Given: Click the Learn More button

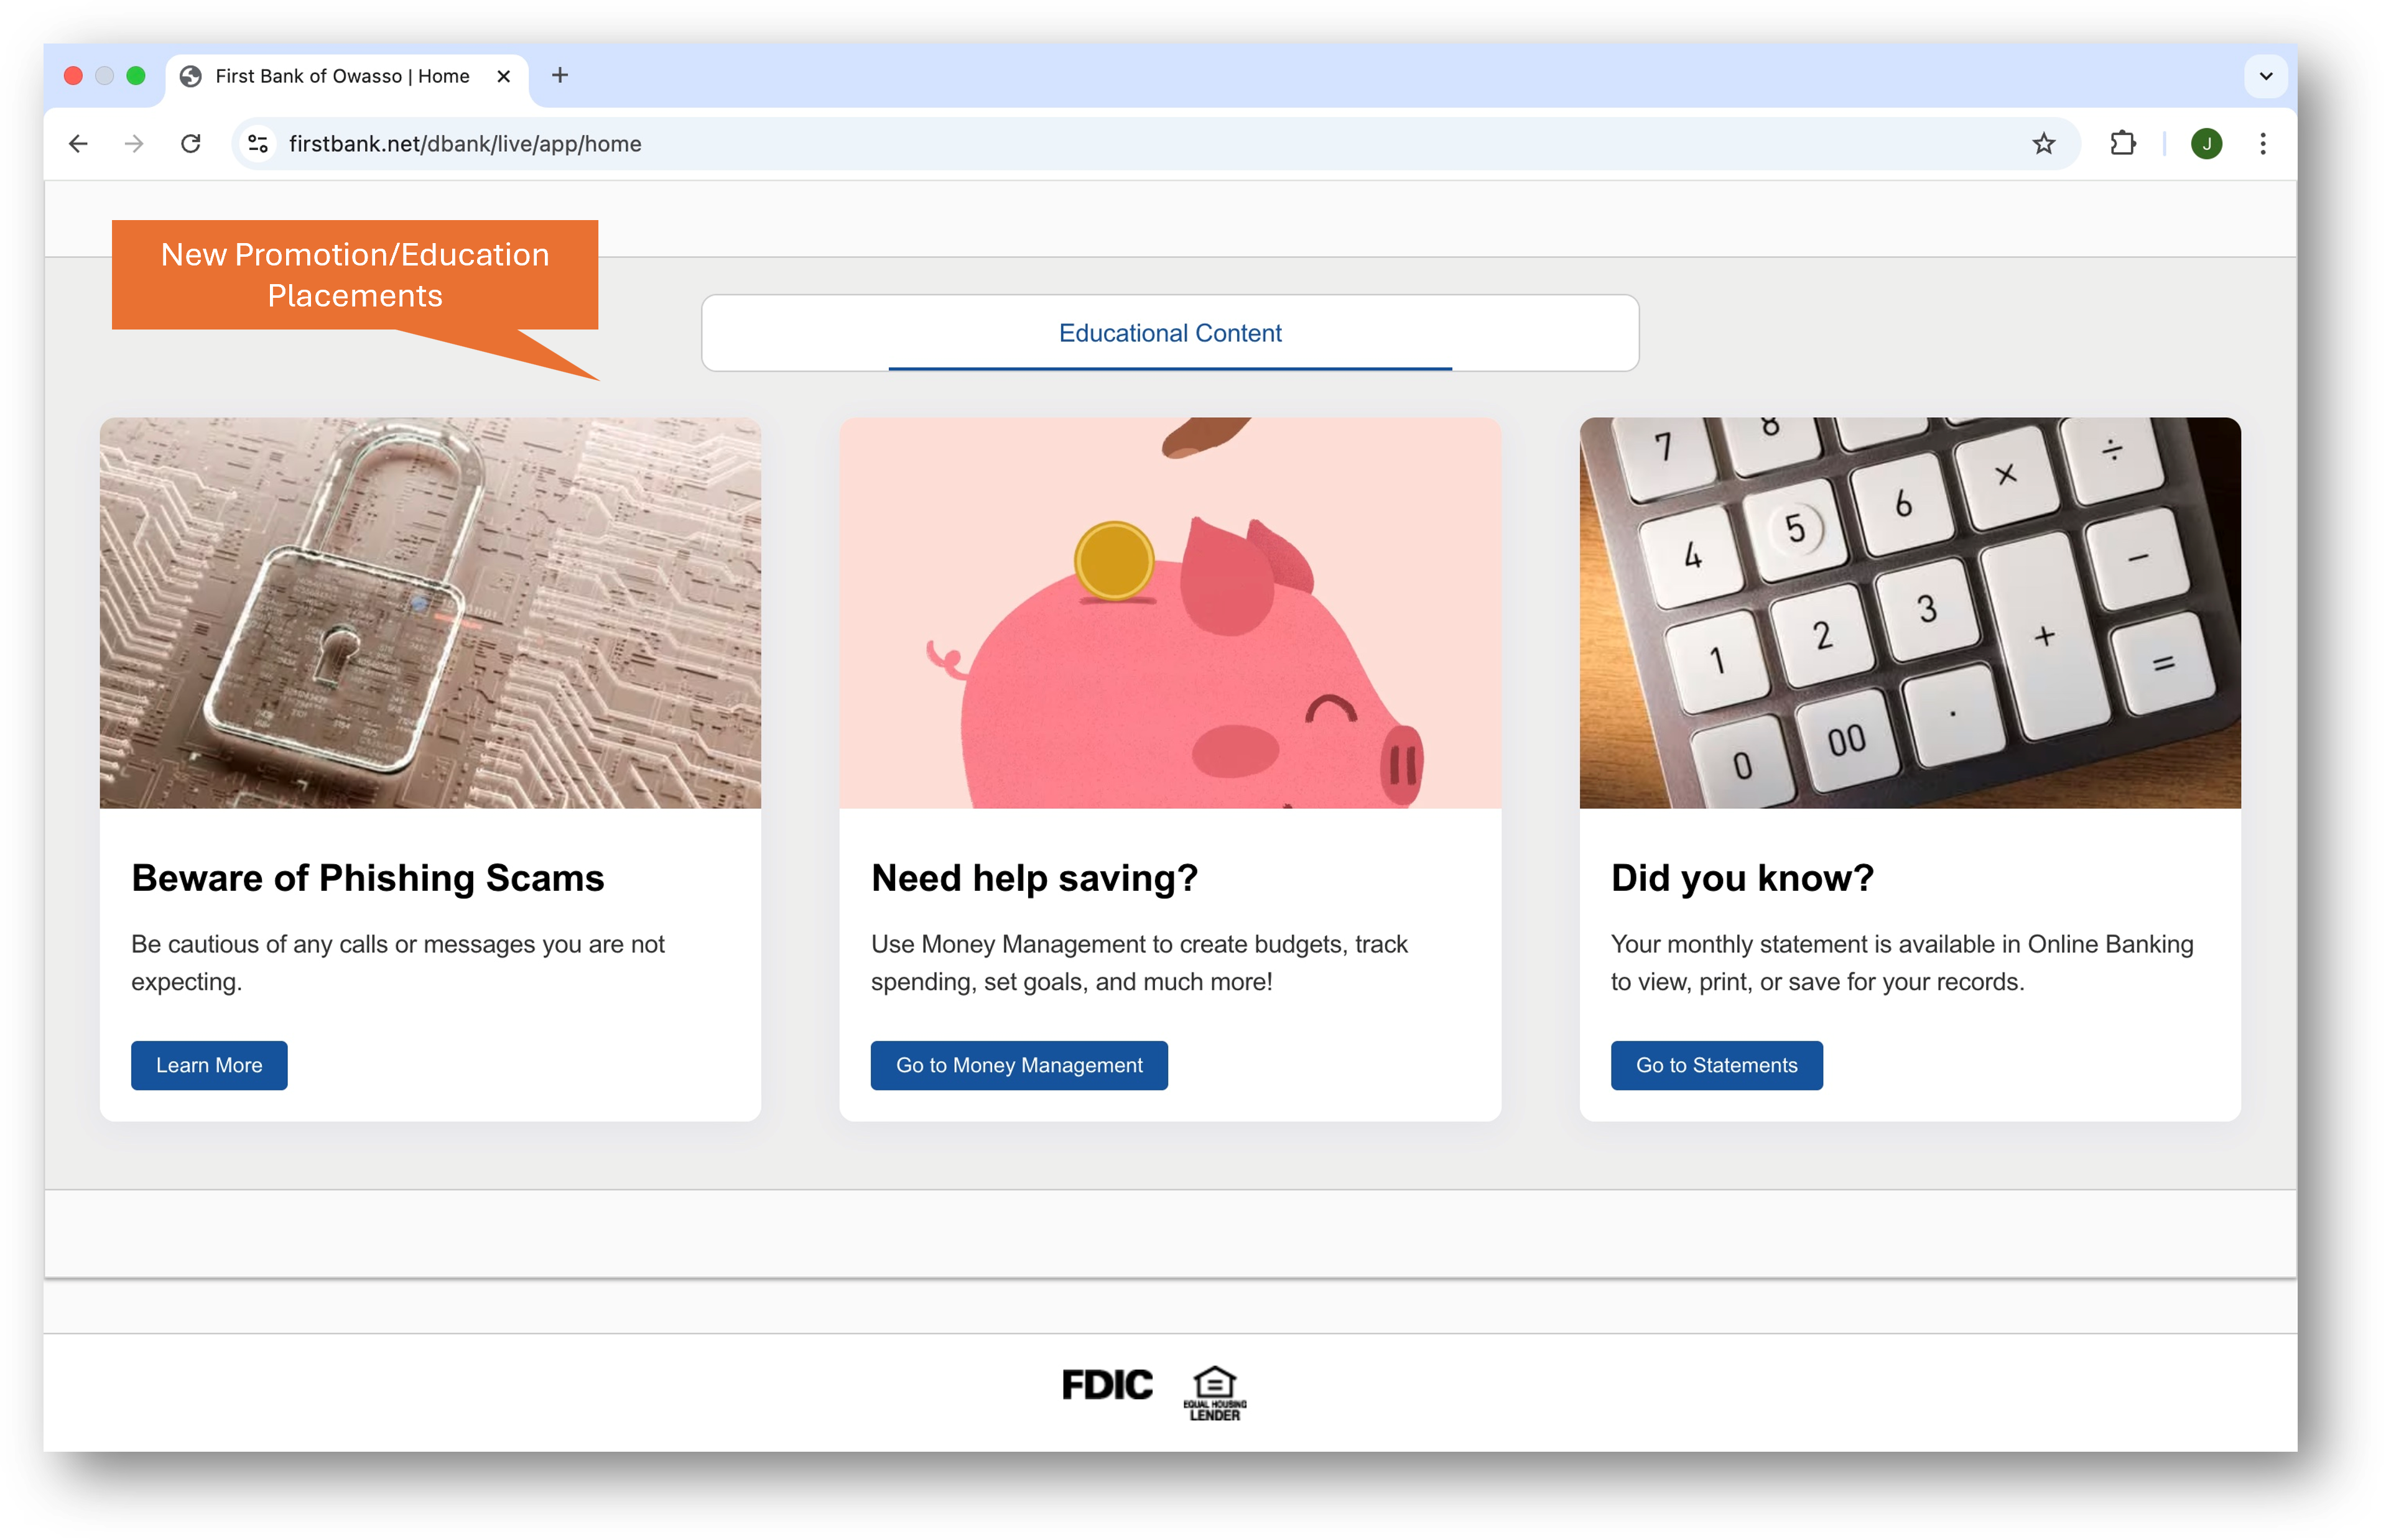Looking at the screenshot, I should (x=209, y=1065).
